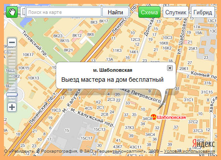Click building number 17А
Screen dimensions: 221x160
pos(197,27)
